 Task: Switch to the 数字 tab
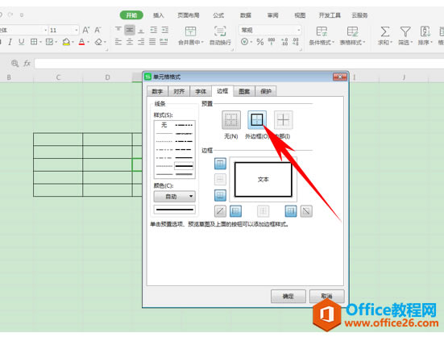coord(157,91)
